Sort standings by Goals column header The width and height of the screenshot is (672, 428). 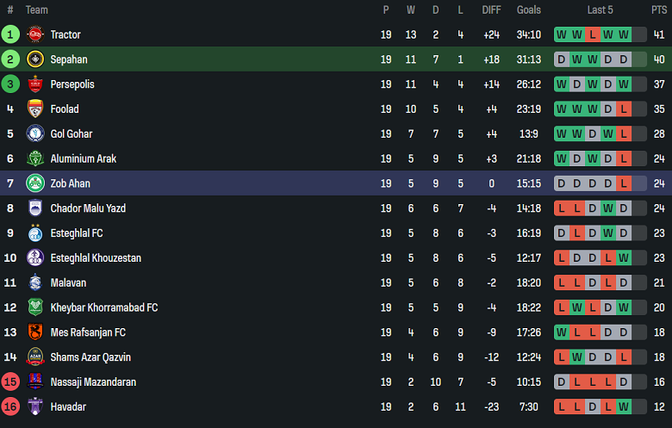coord(529,10)
